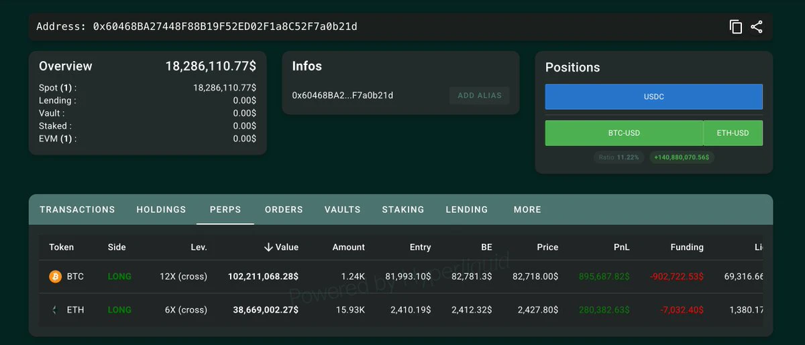Sort by Entry column header
The image size is (805, 345).
(421, 247)
